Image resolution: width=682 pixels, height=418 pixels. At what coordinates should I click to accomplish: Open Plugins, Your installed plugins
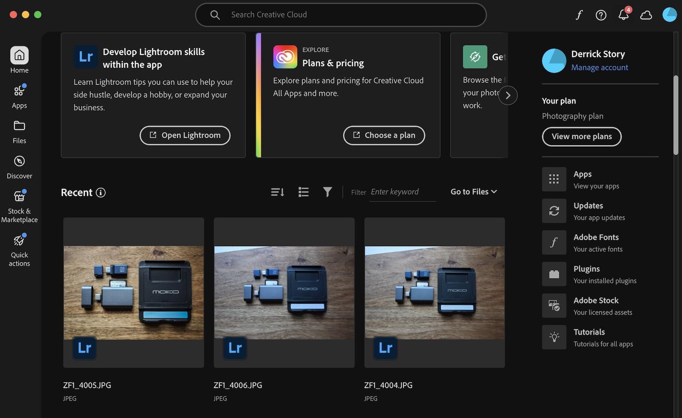(600, 274)
